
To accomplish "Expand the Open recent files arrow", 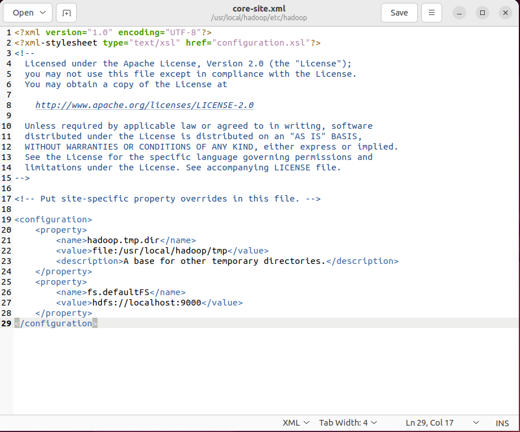I will 43,13.
